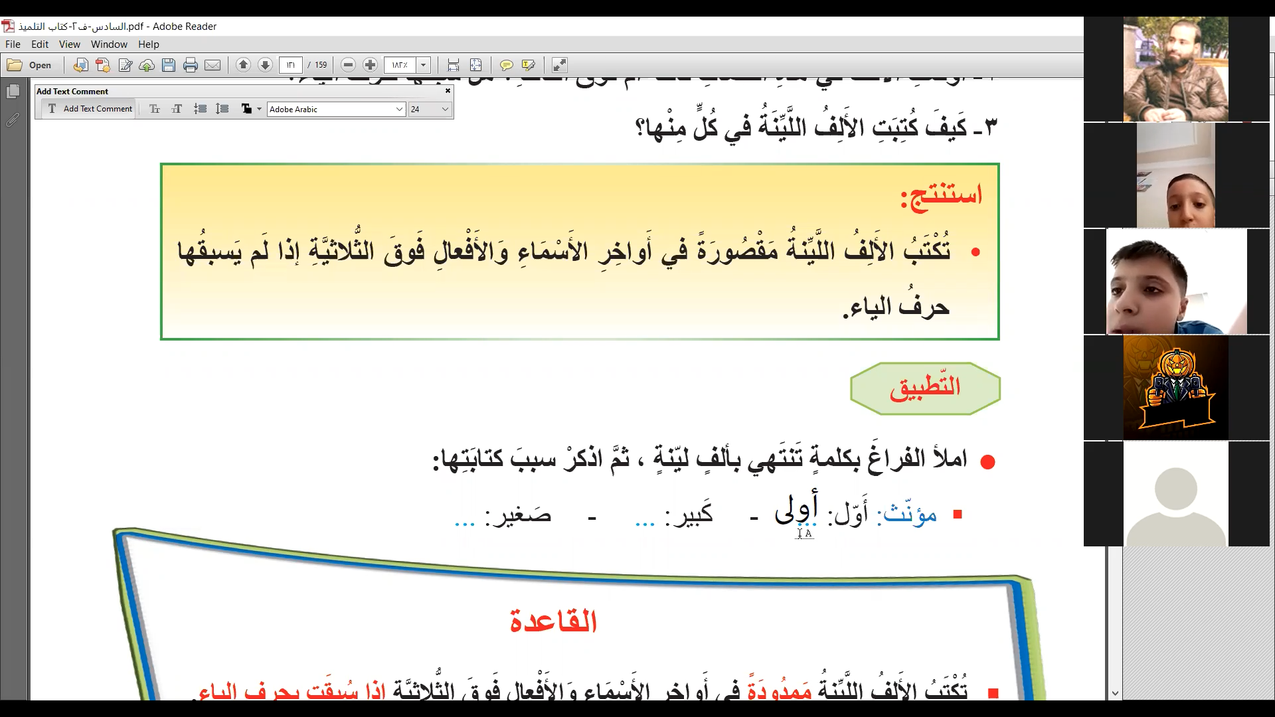Add a sticky note comment
The height and width of the screenshot is (717, 1275).
[507, 65]
